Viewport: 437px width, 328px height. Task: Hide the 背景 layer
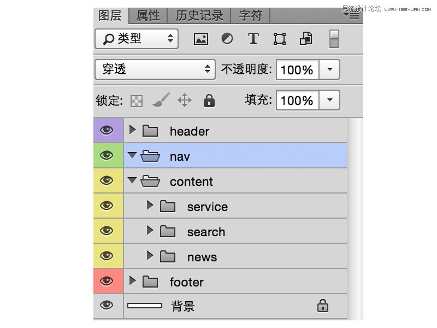(108, 306)
